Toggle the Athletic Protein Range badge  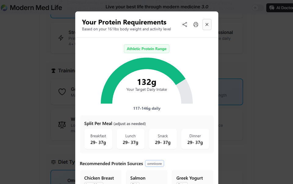point(146,49)
